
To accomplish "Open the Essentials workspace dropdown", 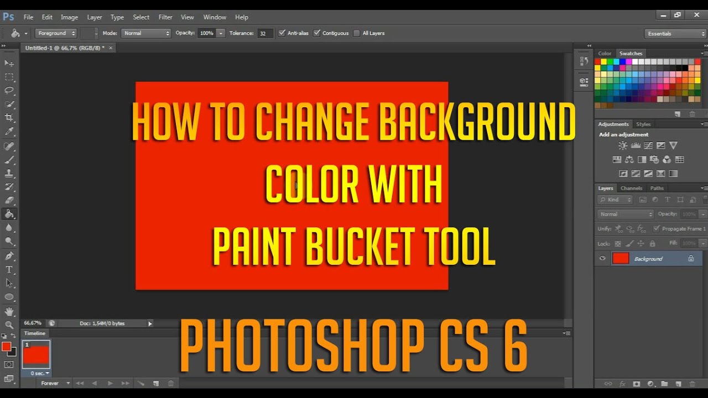I will (676, 34).
